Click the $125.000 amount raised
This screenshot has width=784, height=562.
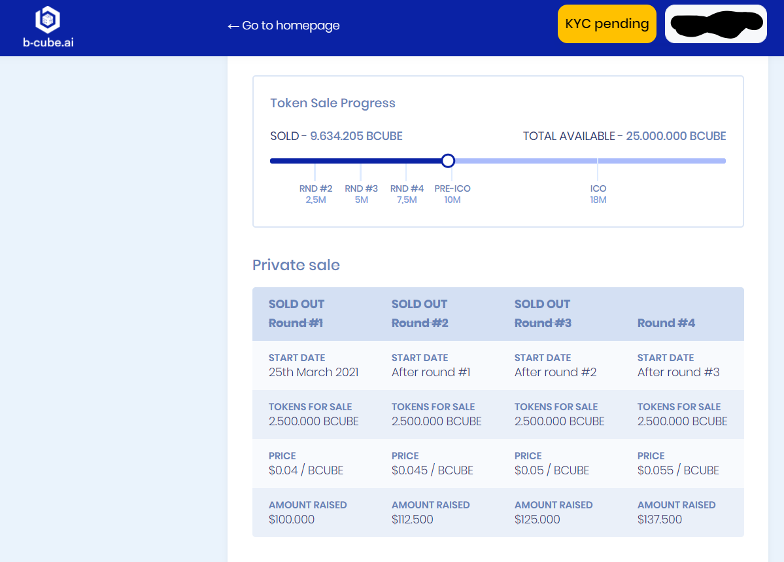(537, 519)
